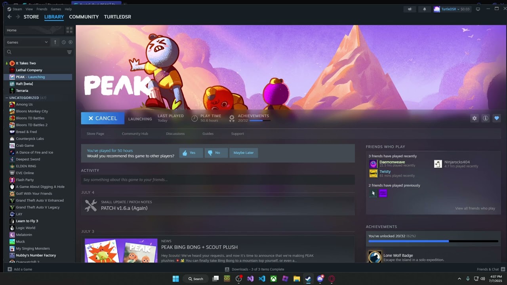Open the Games filter dropdown
507x285 pixels.
pos(27,42)
